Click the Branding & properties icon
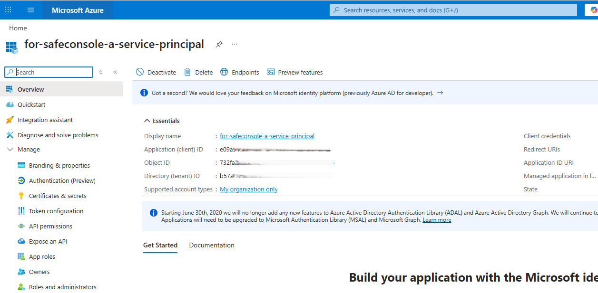Screen dimensions: 598x293 tap(21, 165)
